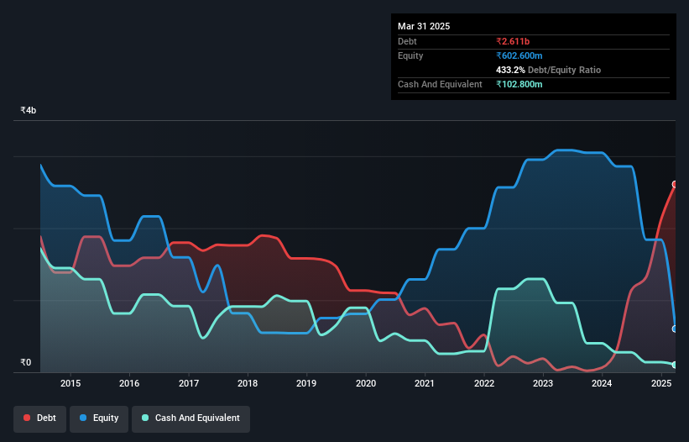This screenshot has height=442, width=689.
Task: Click teal dot in Cash And Equivalent legend
Action: [145, 418]
